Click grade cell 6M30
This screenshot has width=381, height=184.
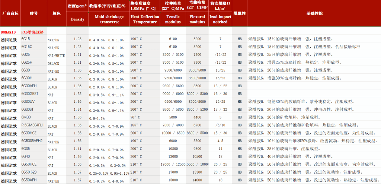[x=26, y=117]
